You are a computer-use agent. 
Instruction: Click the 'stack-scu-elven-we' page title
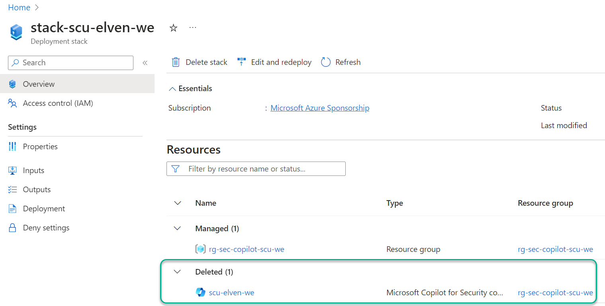click(x=92, y=27)
